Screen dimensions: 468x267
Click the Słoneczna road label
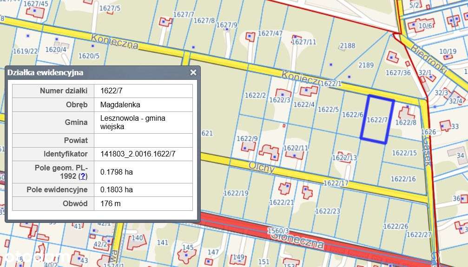point(297,241)
